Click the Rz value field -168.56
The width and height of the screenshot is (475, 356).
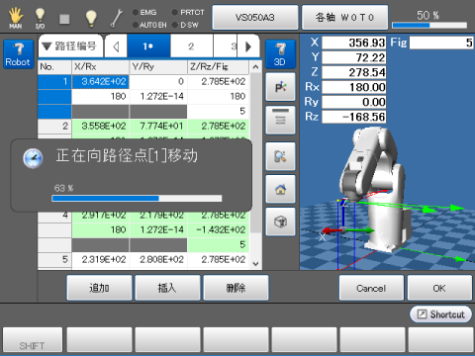click(354, 117)
